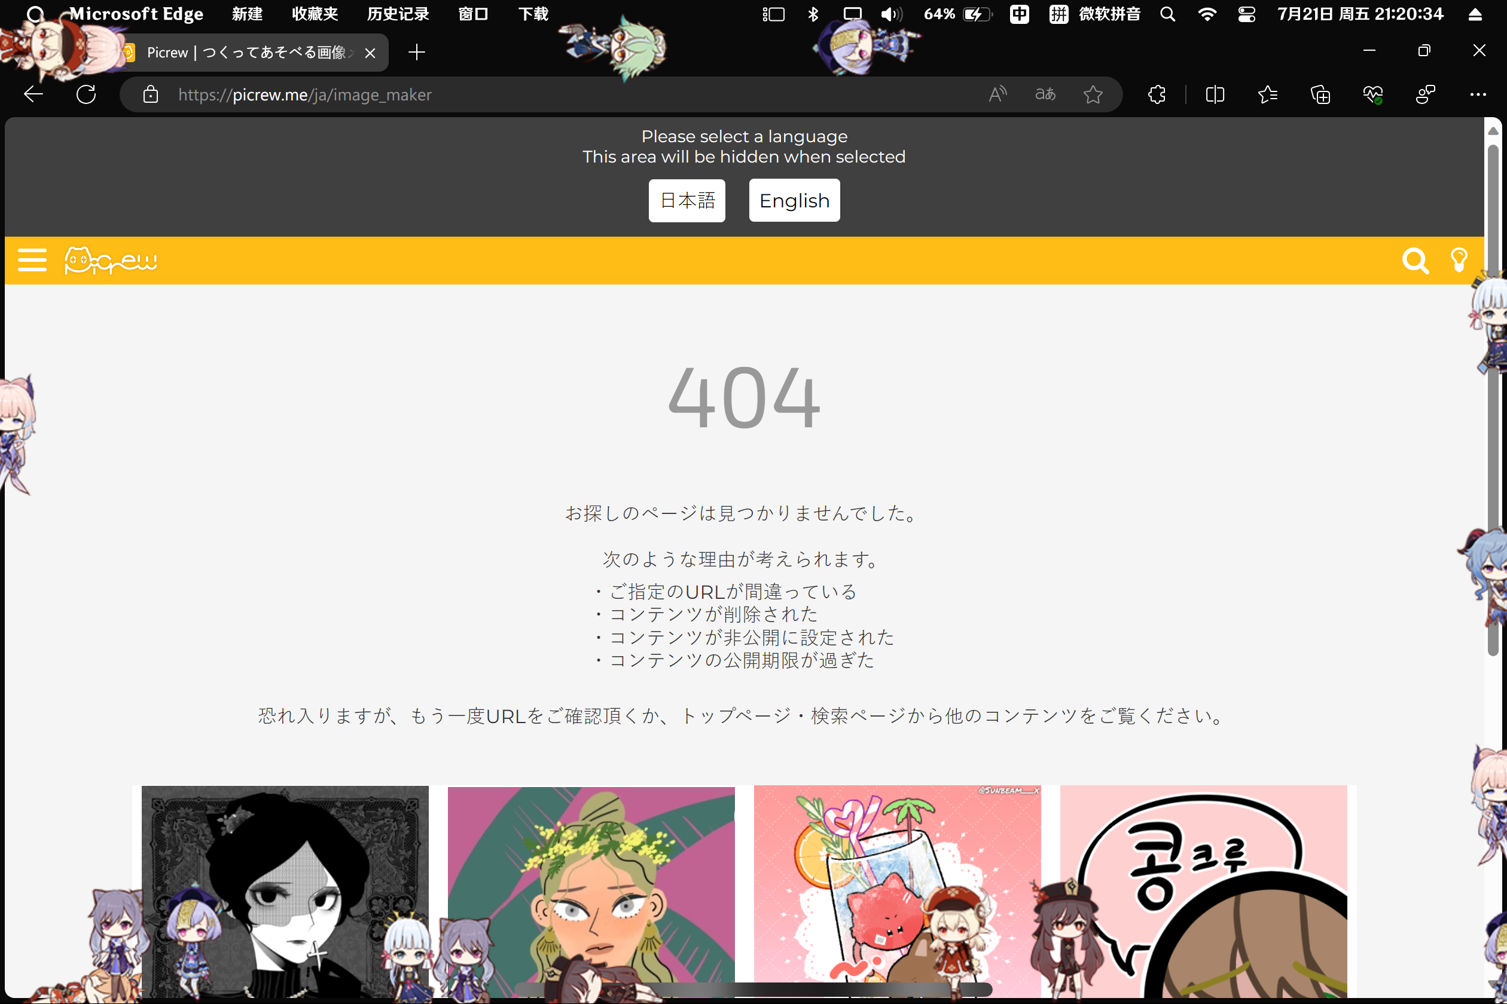Open the volume control icon
This screenshot has width=1507, height=1004.
pyautogui.click(x=891, y=14)
